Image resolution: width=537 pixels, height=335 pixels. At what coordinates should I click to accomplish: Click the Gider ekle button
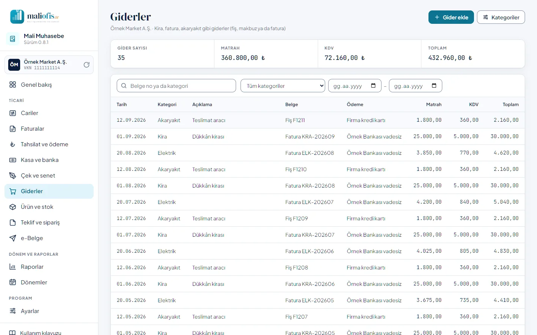[451, 17]
